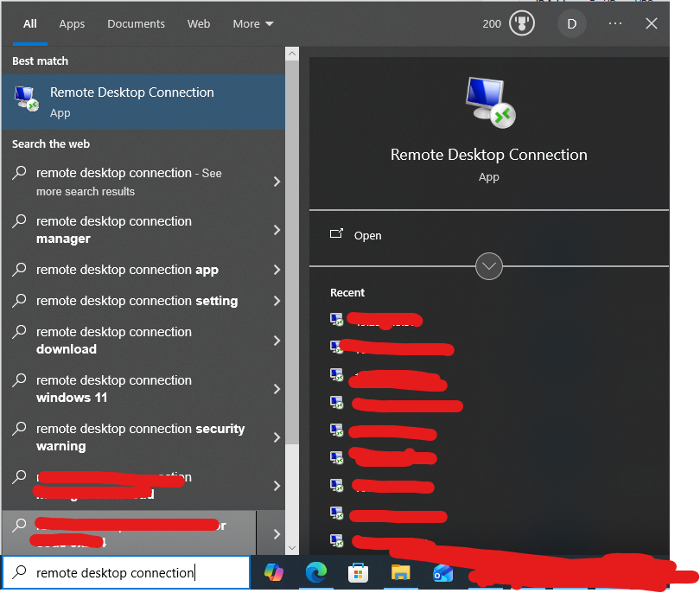Click the results list scrollbar down arrow
This screenshot has width=700, height=593.
pos(292,548)
